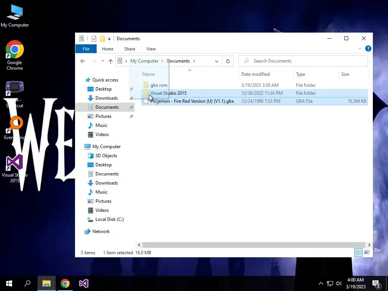Open the VBA shortcut on the desktop
Image resolution: width=388 pixels, height=291 pixels.
[x=15, y=94]
